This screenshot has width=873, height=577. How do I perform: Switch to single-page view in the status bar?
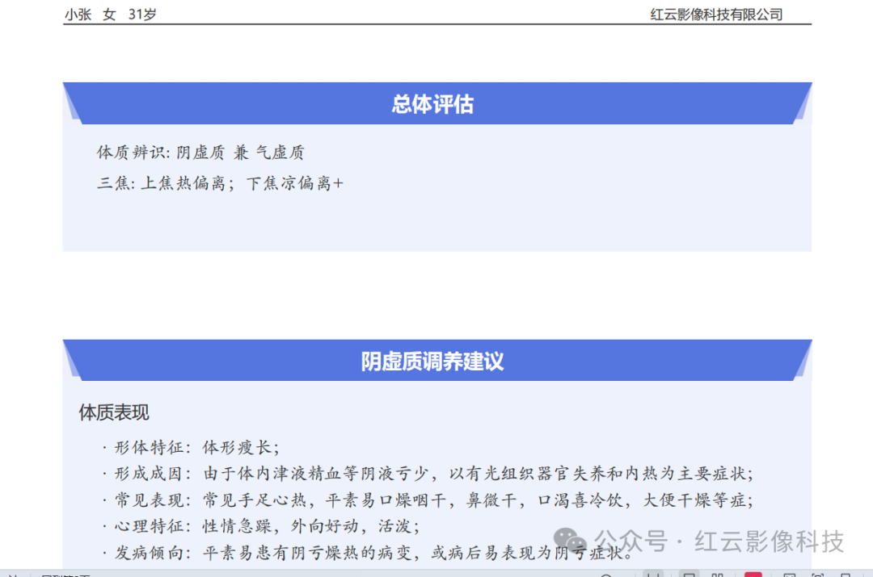pos(690,575)
